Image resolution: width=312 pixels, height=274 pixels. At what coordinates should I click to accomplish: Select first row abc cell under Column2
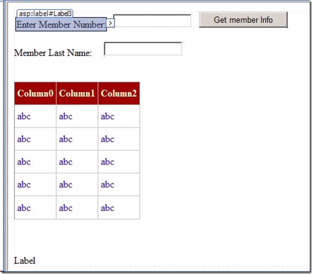[119, 116]
